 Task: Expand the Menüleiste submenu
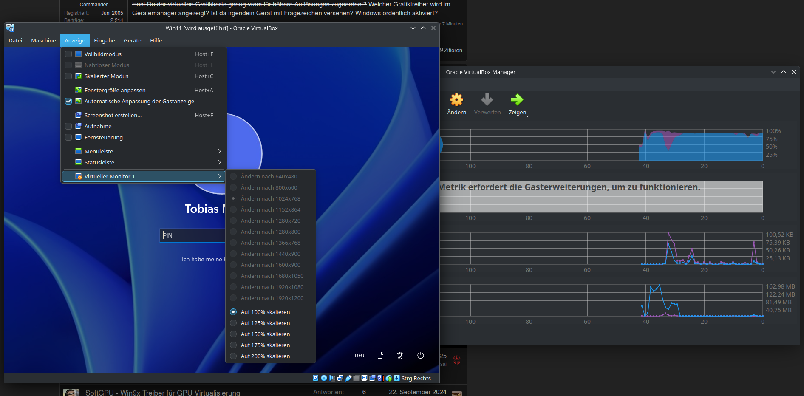tap(143, 151)
